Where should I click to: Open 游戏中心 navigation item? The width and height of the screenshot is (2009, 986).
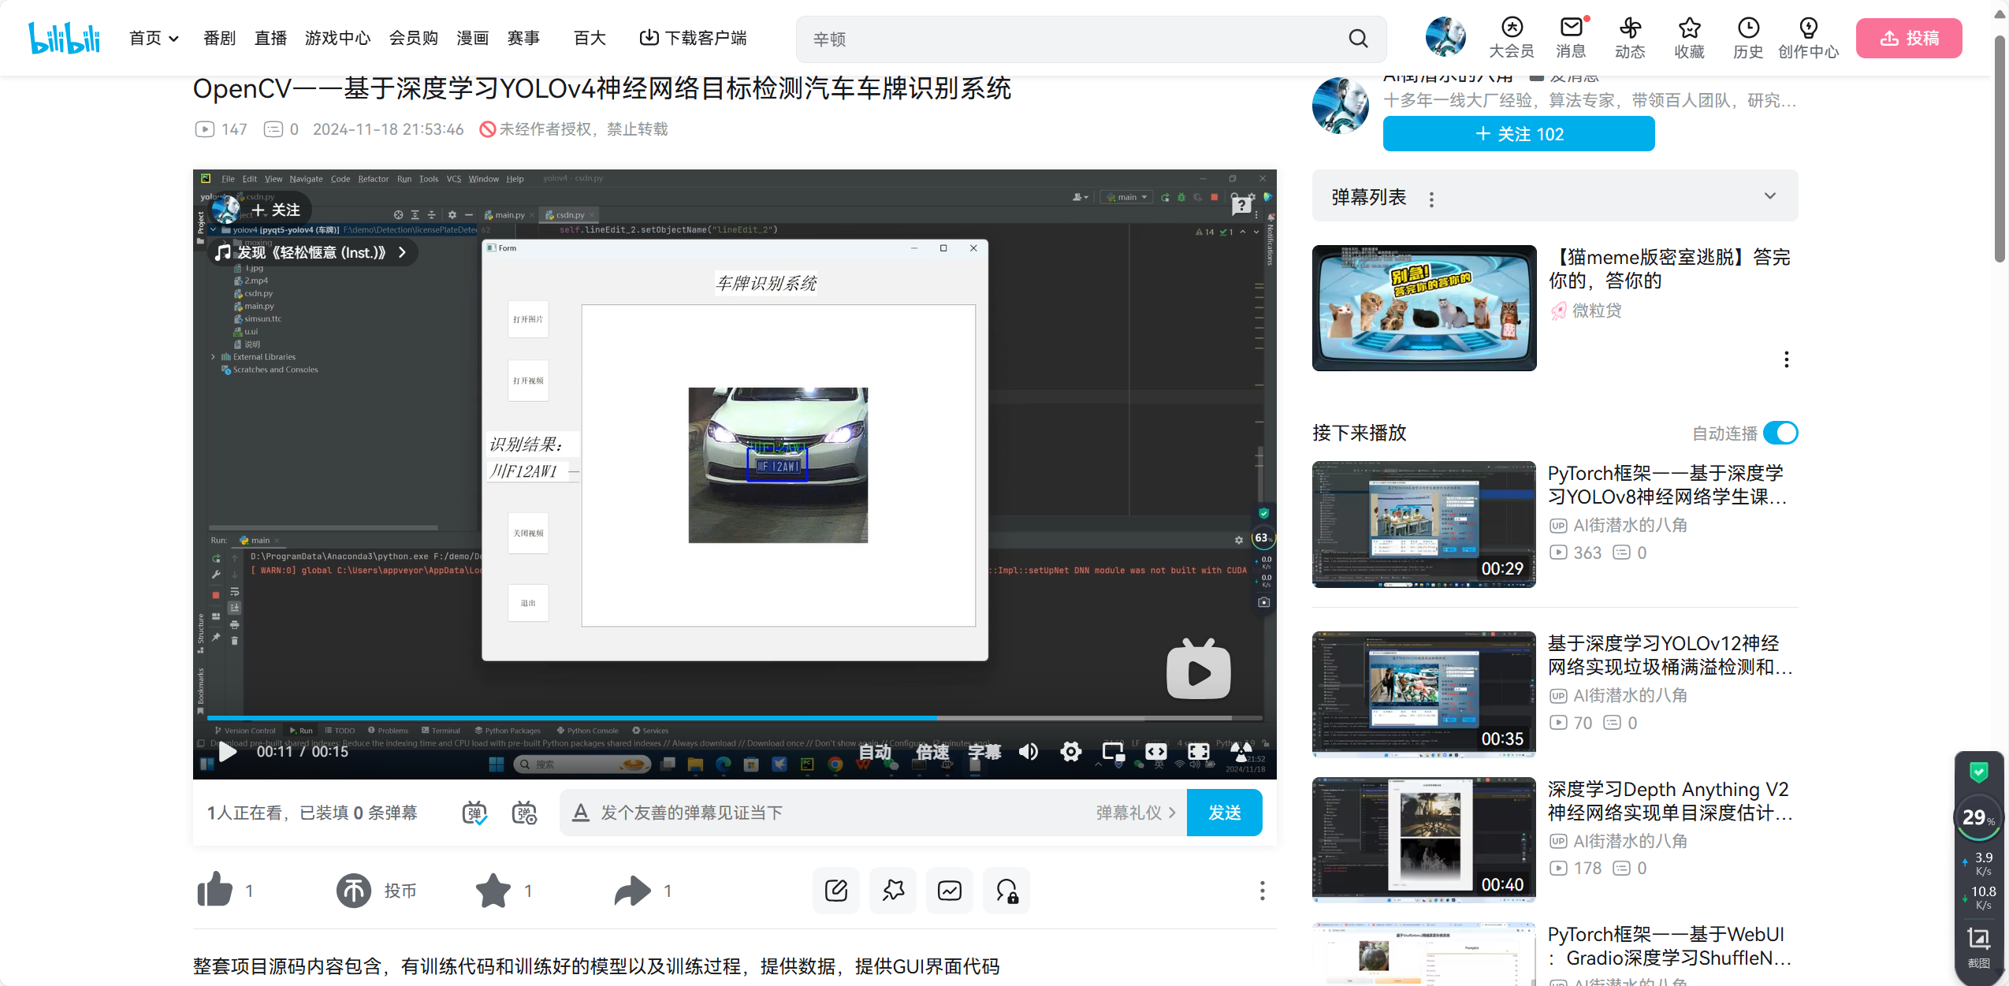coord(337,38)
